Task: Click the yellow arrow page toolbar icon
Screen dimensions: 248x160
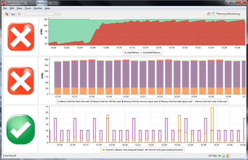Action: (x=19, y=14)
